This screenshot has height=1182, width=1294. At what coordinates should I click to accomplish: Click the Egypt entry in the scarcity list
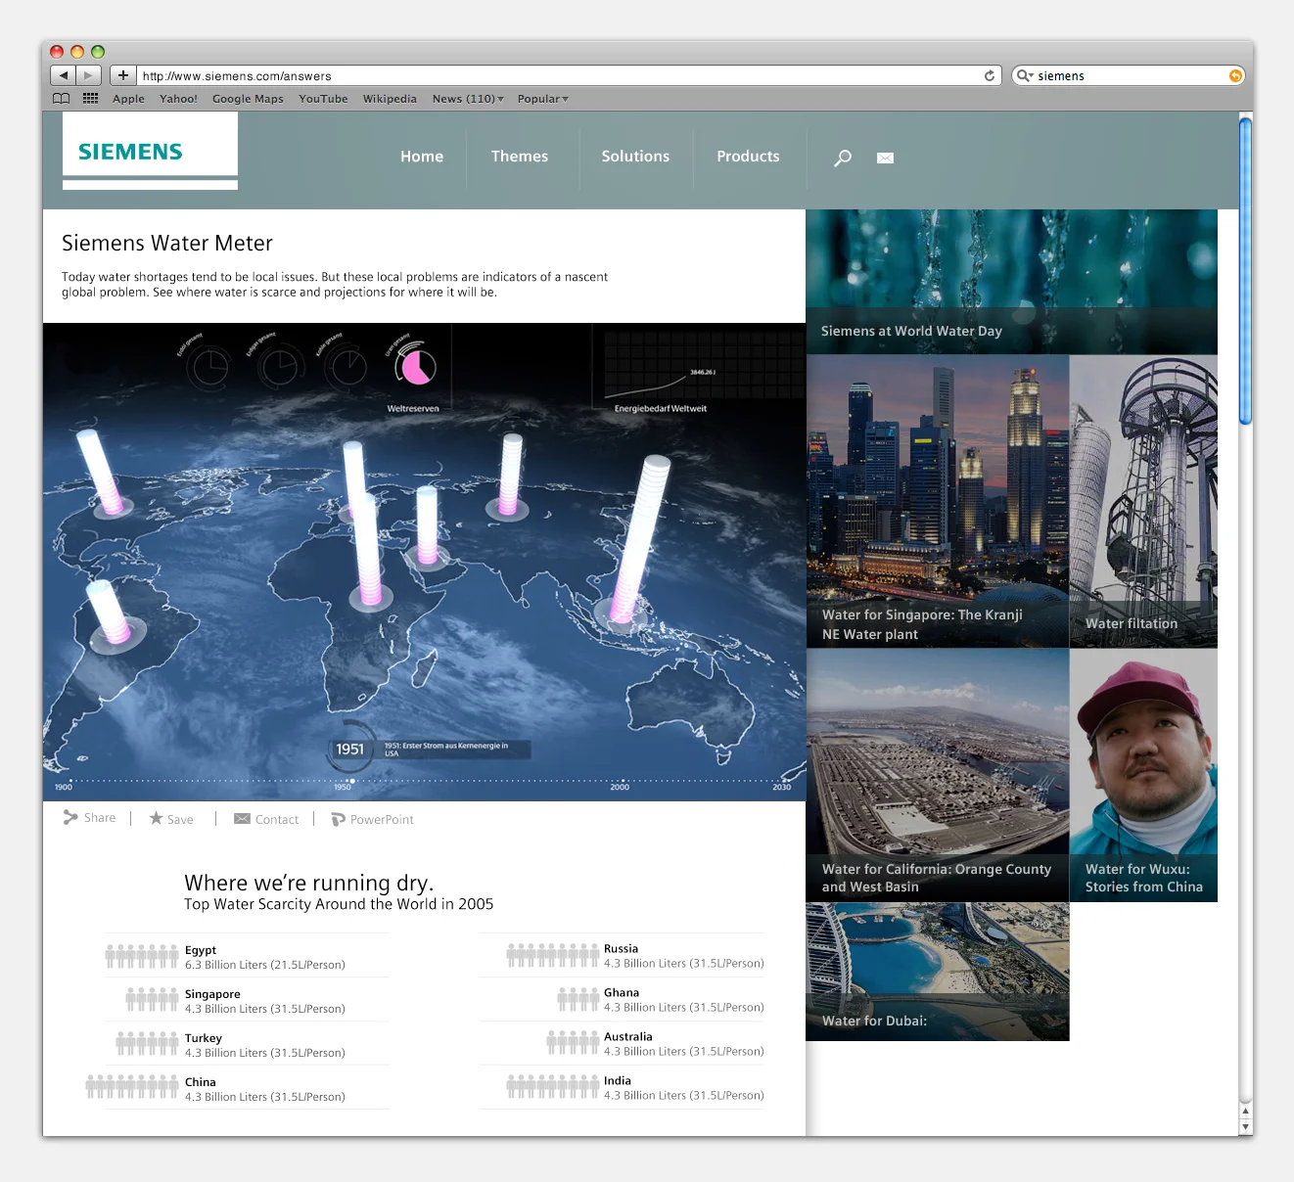[248, 957]
